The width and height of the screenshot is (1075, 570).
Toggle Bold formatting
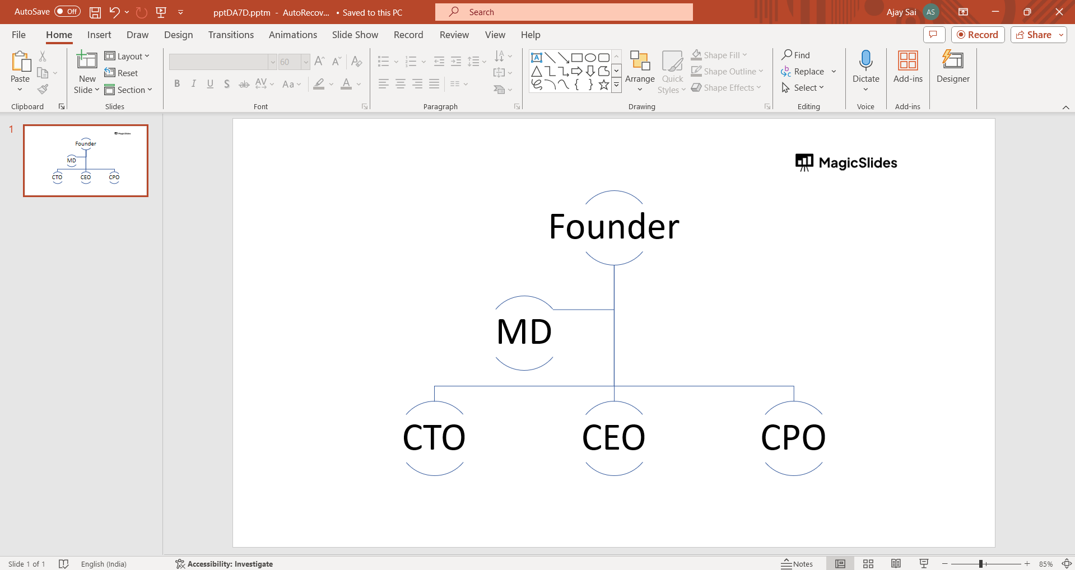click(177, 84)
